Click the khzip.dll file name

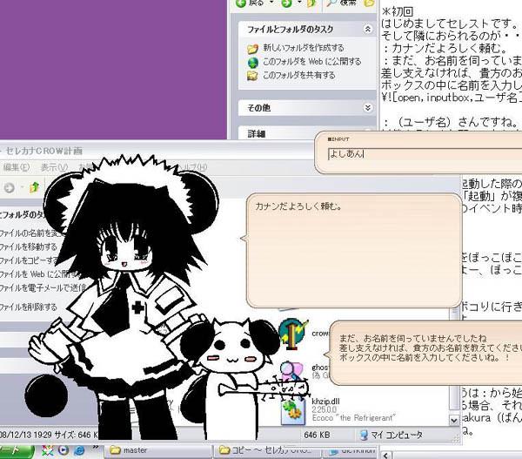[325, 402]
